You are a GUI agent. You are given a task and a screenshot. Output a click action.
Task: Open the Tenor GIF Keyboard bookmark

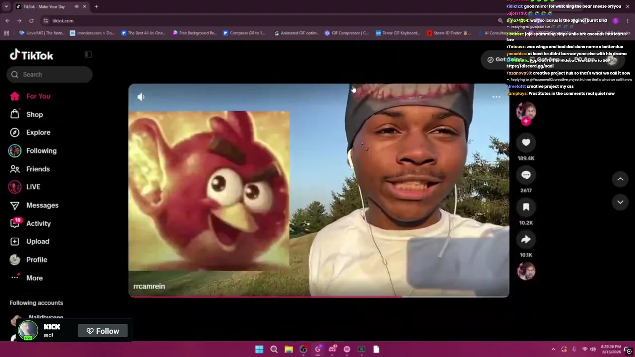click(x=398, y=33)
